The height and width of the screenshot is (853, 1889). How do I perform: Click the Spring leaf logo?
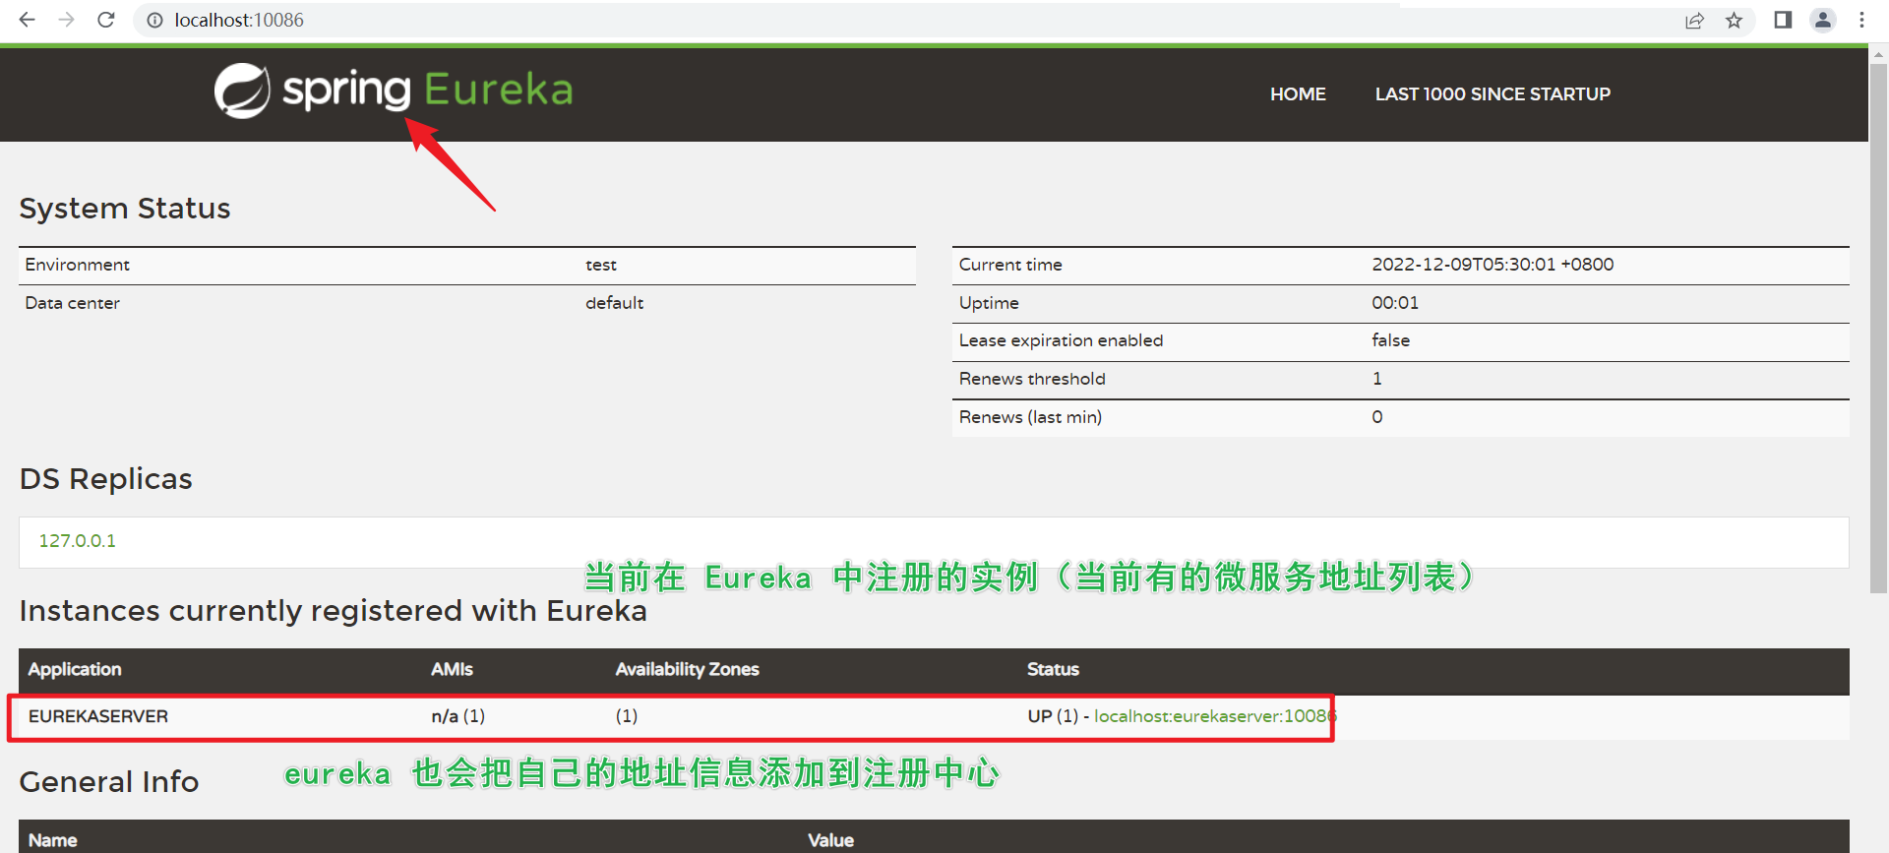(242, 91)
